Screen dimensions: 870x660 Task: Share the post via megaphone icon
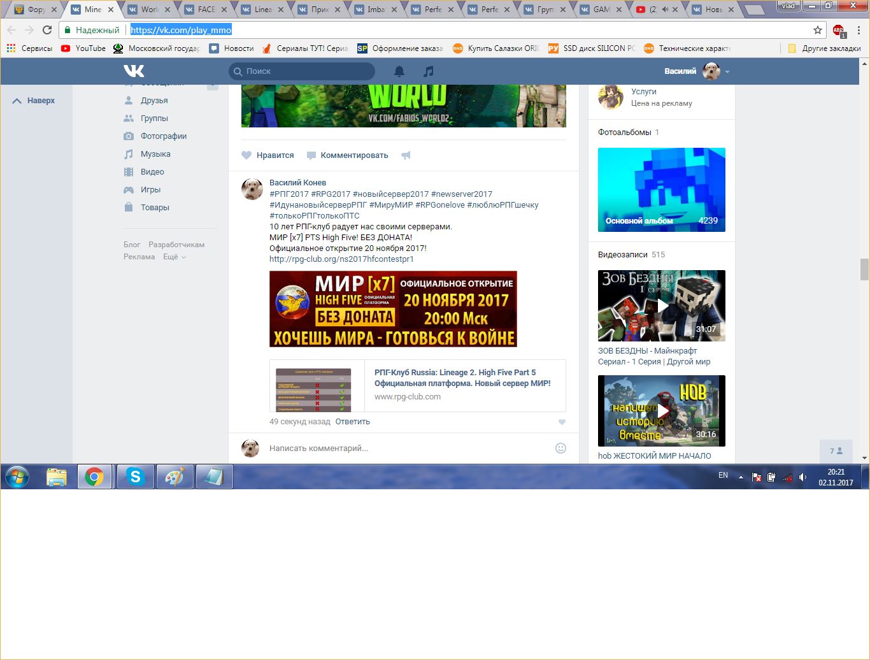tap(406, 155)
